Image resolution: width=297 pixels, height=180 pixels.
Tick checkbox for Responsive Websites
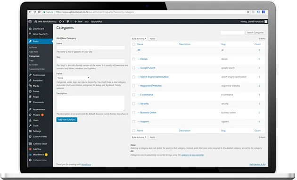(134, 86)
